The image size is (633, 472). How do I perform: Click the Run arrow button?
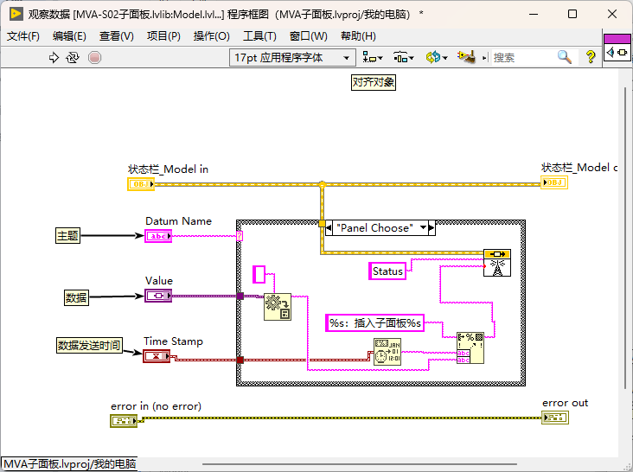[x=54, y=58]
